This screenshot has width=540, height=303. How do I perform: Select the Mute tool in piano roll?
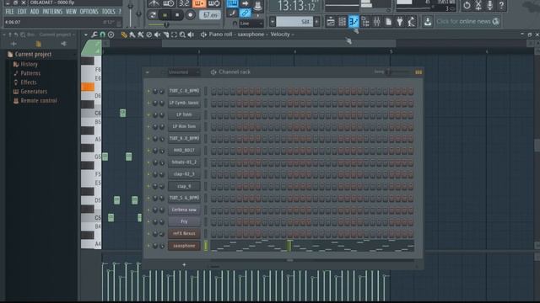click(158, 35)
